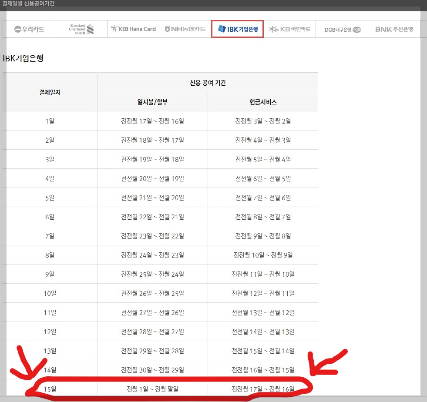The image size is (427, 402).
Task: Click cell 전전월 13일 ~ 전월 12일
Action: coord(263,312)
